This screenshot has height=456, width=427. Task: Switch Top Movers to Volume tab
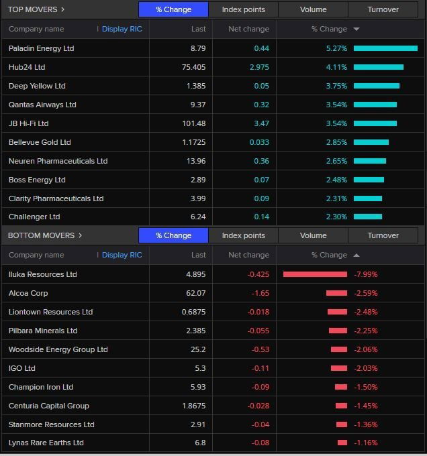click(x=313, y=9)
